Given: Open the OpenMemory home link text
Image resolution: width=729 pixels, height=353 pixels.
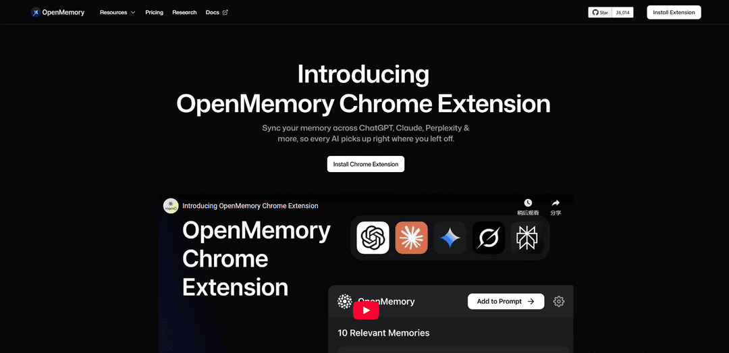Looking at the screenshot, I should (x=63, y=13).
